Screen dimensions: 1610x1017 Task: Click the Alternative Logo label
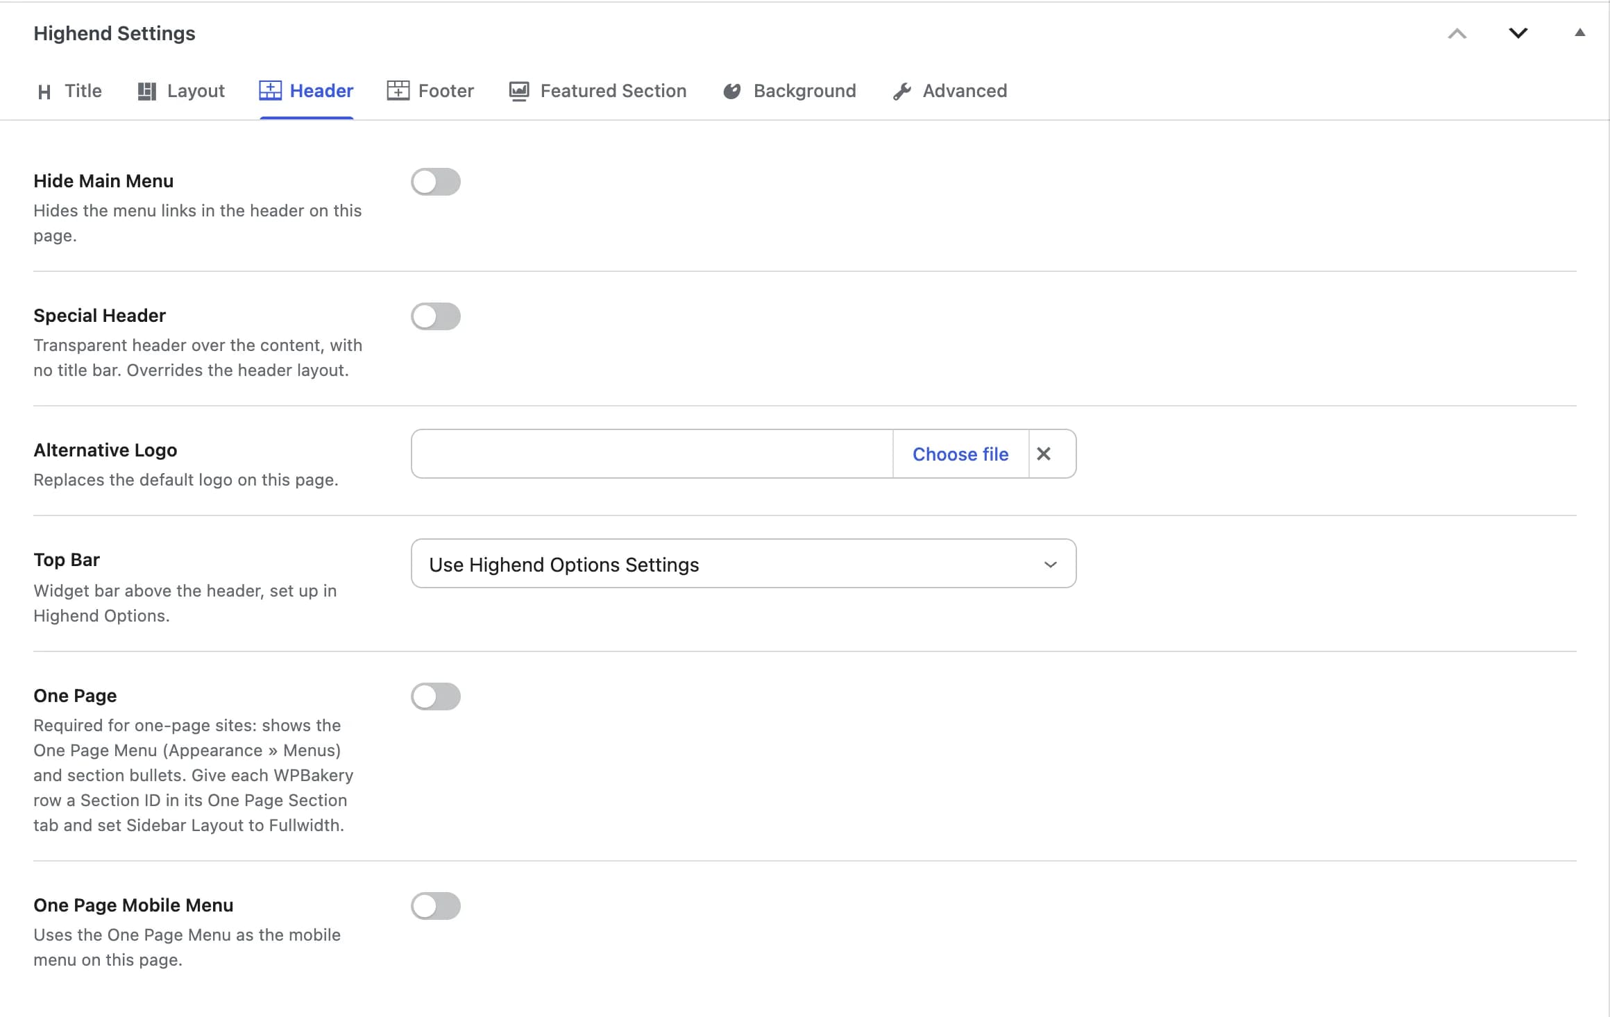105,450
